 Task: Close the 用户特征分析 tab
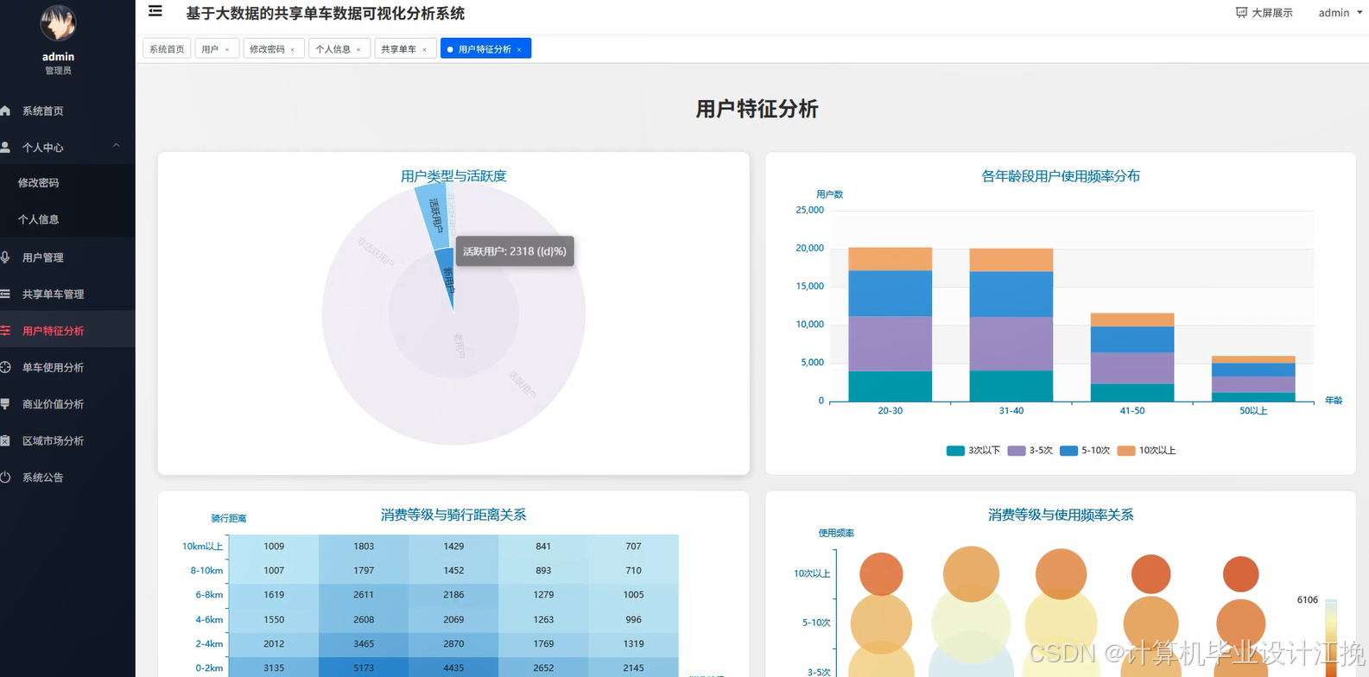pyautogui.click(x=519, y=49)
